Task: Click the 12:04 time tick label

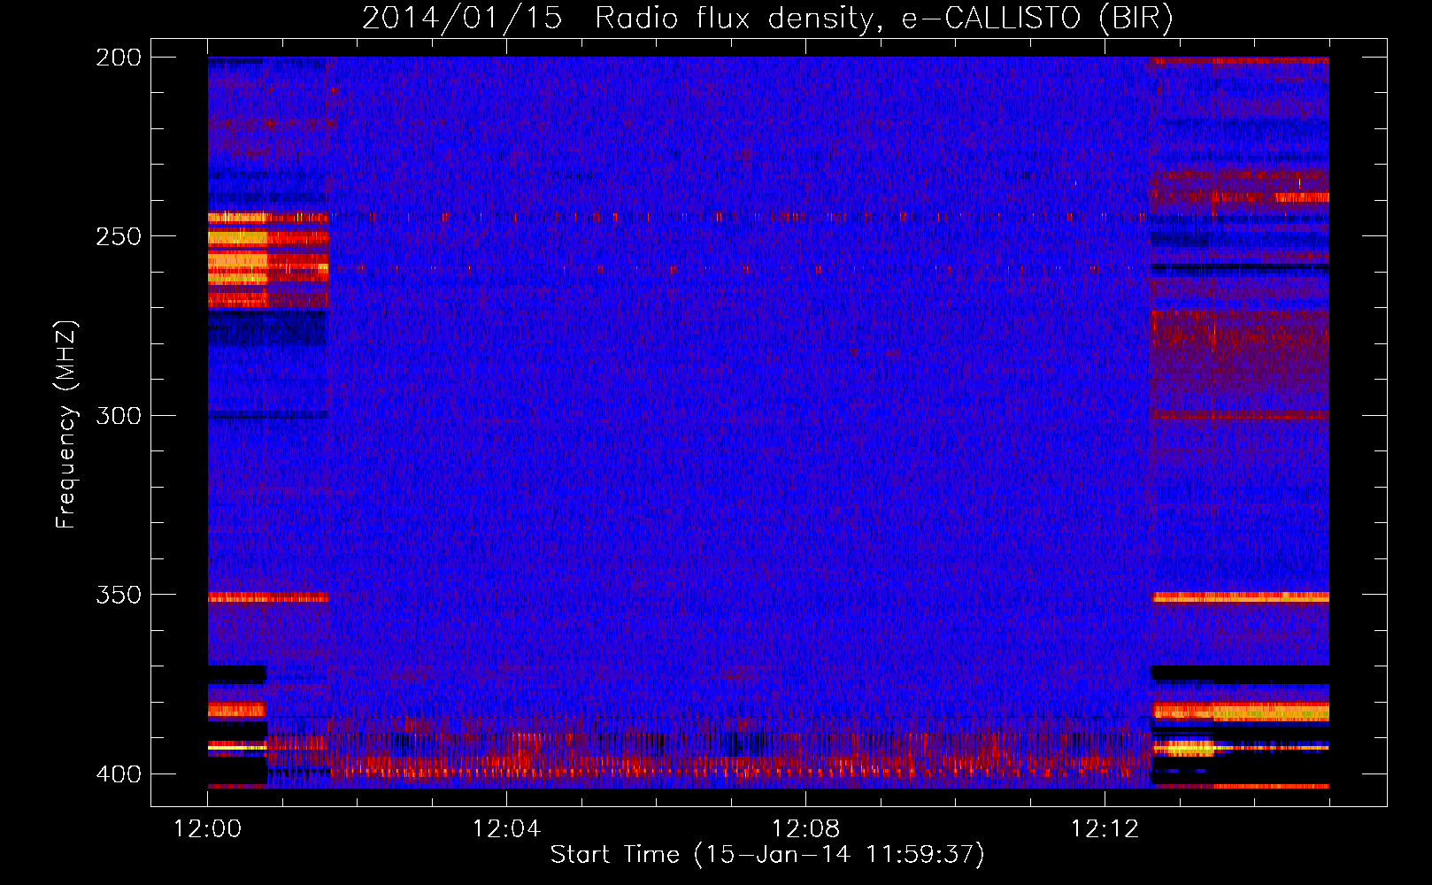Action: 506,828
